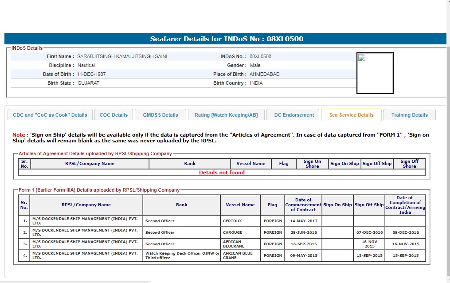Open the Training Details tab
450x283 pixels.
pos(409,115)
